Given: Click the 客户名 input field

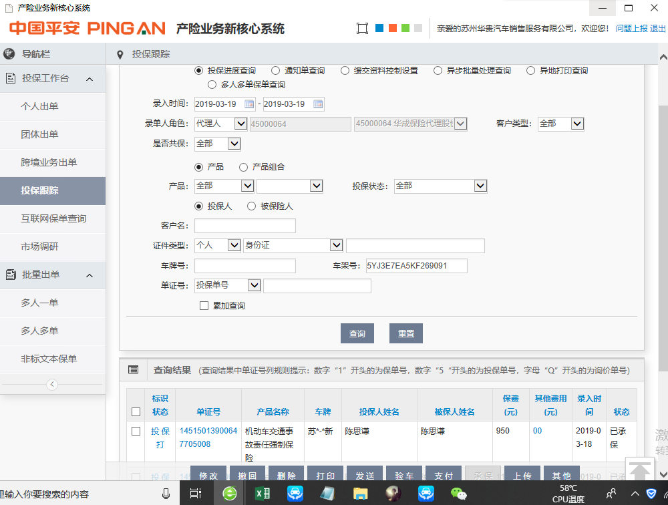Looking at the screenshot, I should [x=244, y=226].
